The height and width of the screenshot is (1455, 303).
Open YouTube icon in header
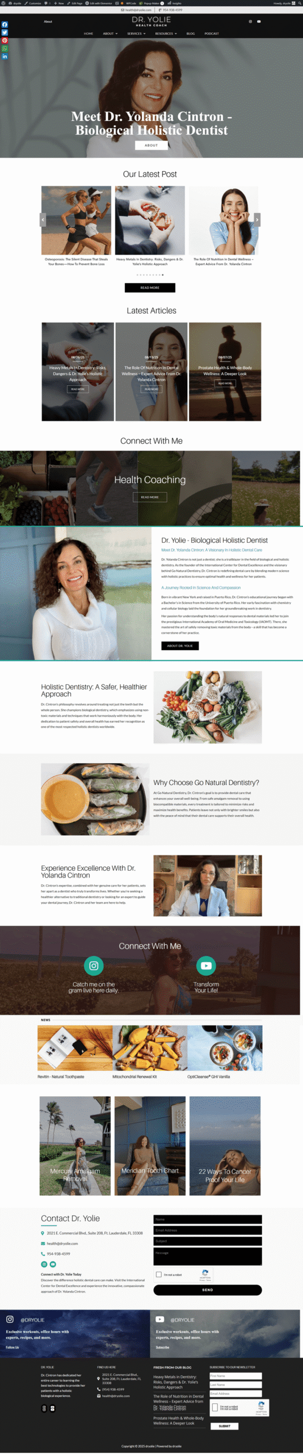259,22
